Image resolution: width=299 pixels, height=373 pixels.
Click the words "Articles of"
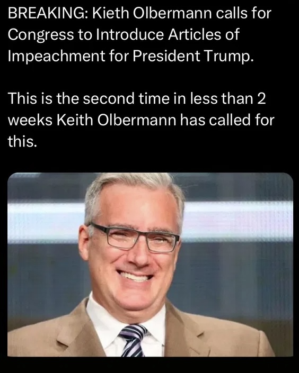tap(204, 34)
